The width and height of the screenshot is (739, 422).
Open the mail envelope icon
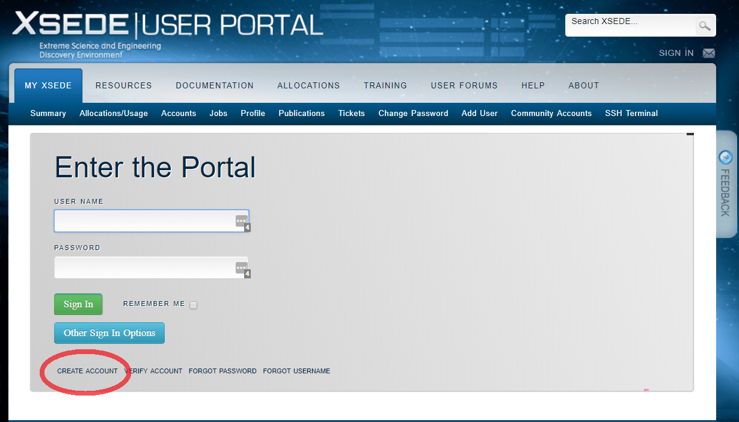(x=709, y=53)
